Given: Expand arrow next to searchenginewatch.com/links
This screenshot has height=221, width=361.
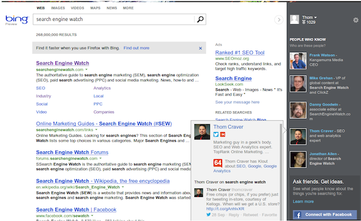Looking at the screenshot, I should pyautogui.click(x=96, y=130).
